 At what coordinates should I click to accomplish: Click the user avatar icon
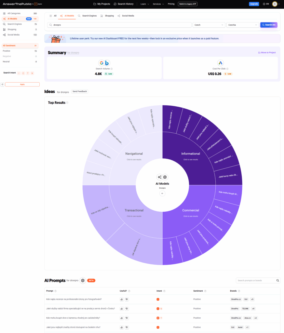tap(275, 4)
